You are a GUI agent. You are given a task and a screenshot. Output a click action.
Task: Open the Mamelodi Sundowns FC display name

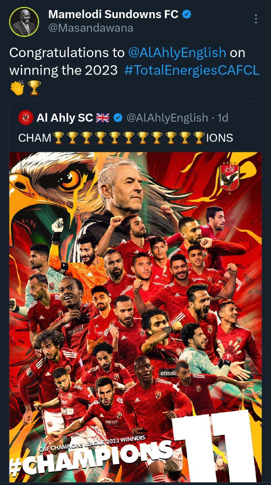[113, 15]
